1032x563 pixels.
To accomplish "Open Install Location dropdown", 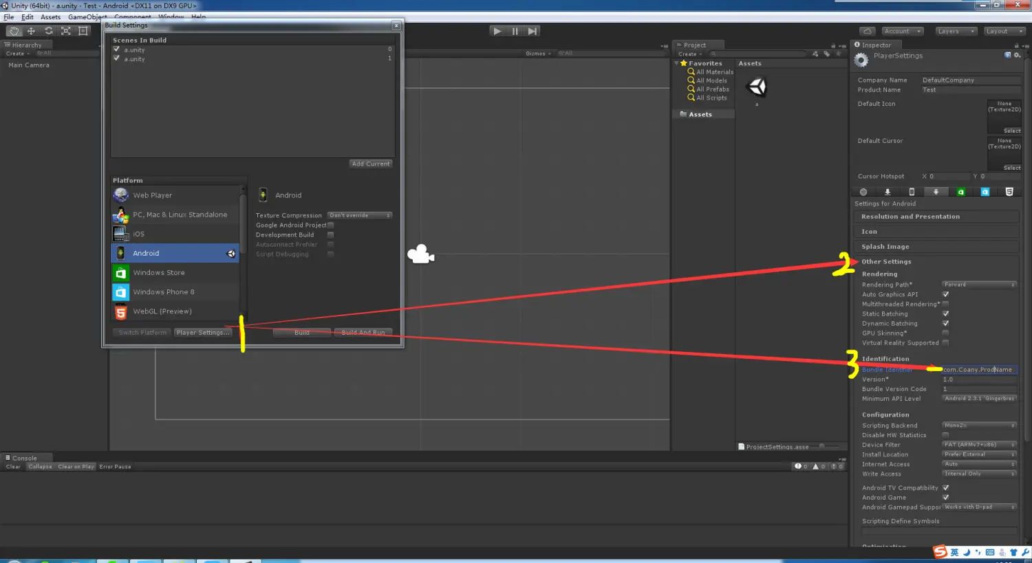I will 979,454.
